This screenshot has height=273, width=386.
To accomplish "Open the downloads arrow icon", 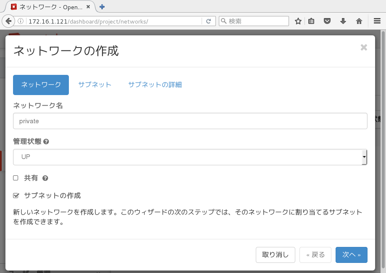I will point(343,21).
